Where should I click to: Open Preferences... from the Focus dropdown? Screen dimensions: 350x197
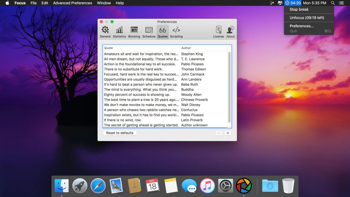pyautogui.click(x=301, y=26)
